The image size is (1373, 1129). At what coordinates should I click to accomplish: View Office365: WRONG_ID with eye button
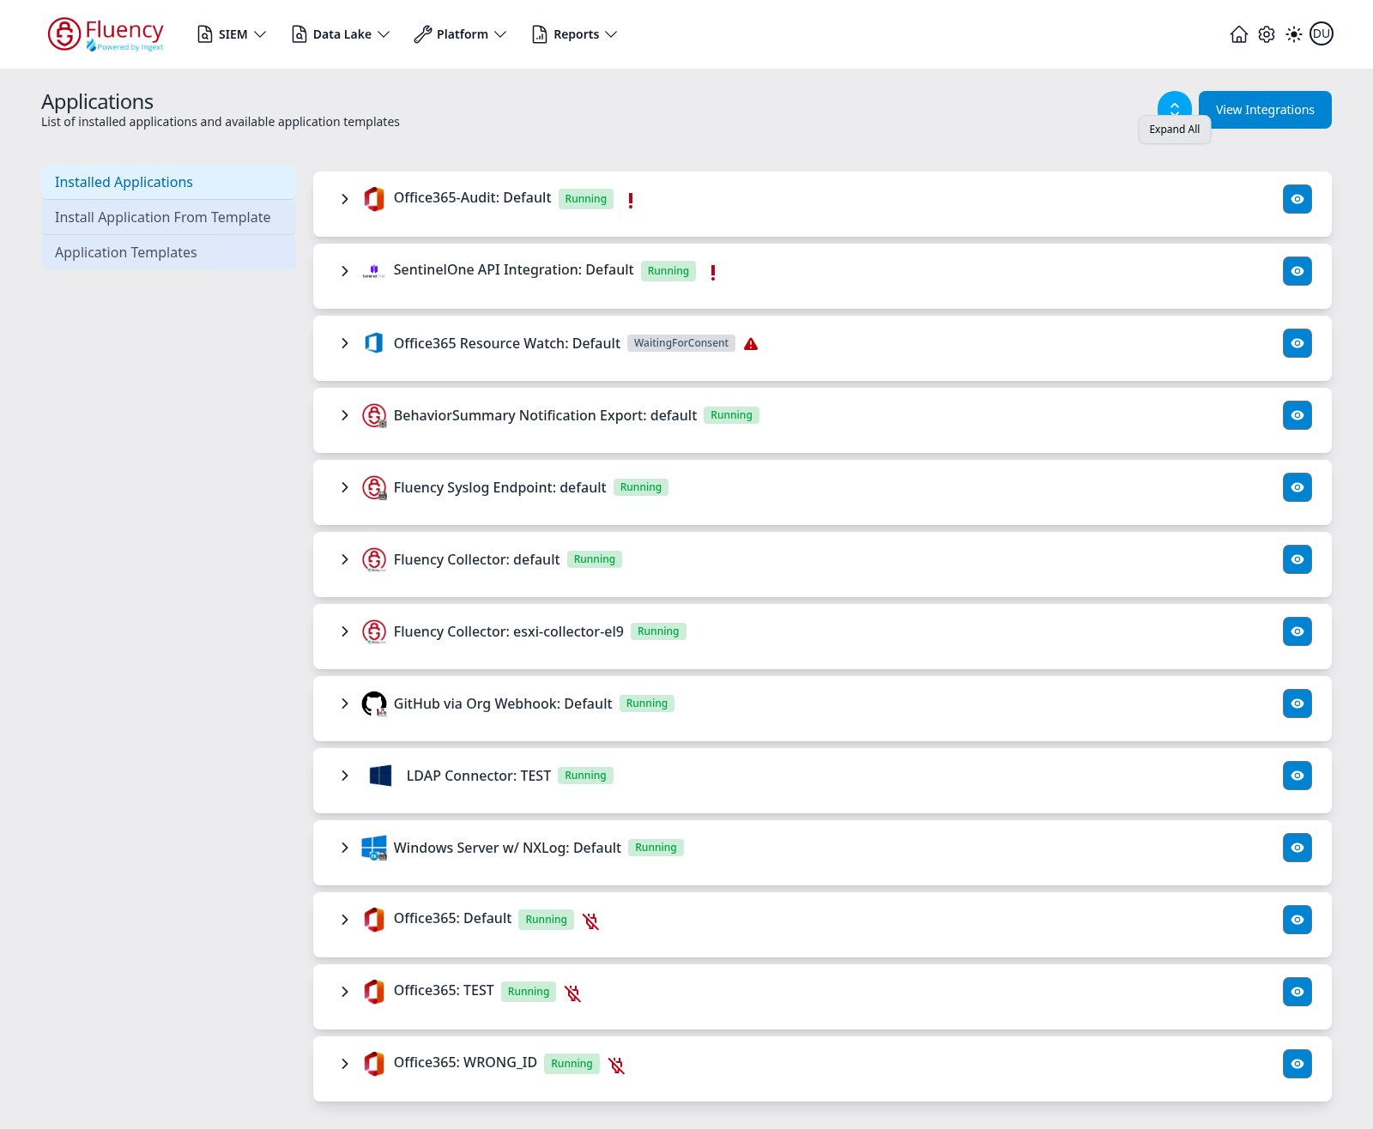1297,1064
